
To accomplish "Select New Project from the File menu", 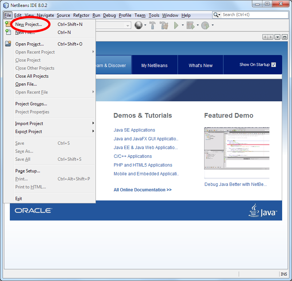I will (x=28, y=24).
